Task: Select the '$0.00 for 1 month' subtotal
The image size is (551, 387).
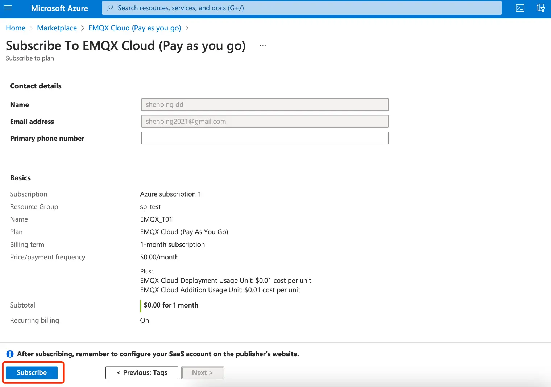Action: pyautogui.click(x=171, y=305)
